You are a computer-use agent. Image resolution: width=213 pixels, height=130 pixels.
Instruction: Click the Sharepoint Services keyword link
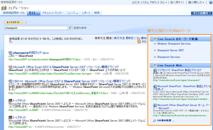[169, 57]
